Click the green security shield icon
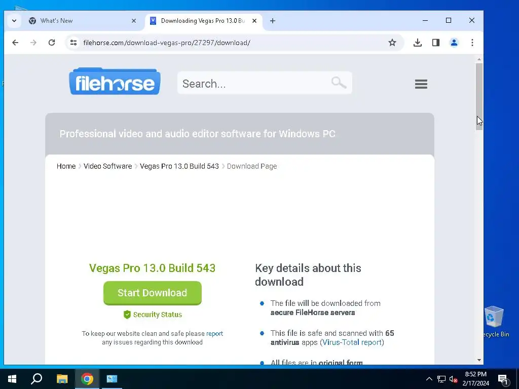This screenshot has width=519, height=389. coord(127,315)
